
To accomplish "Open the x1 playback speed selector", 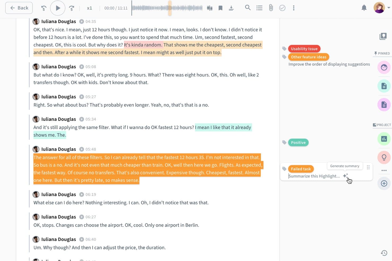I will pos(90,8).
